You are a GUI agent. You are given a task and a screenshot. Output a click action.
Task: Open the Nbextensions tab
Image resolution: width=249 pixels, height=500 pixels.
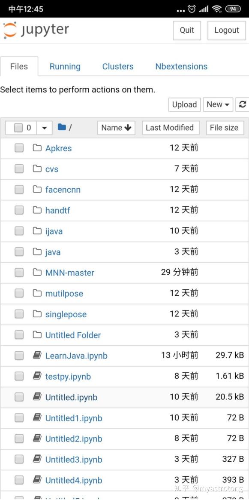tap(181, 66)
